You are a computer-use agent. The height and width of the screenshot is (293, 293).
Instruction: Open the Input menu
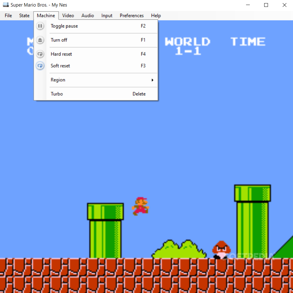tap(107, 16)
